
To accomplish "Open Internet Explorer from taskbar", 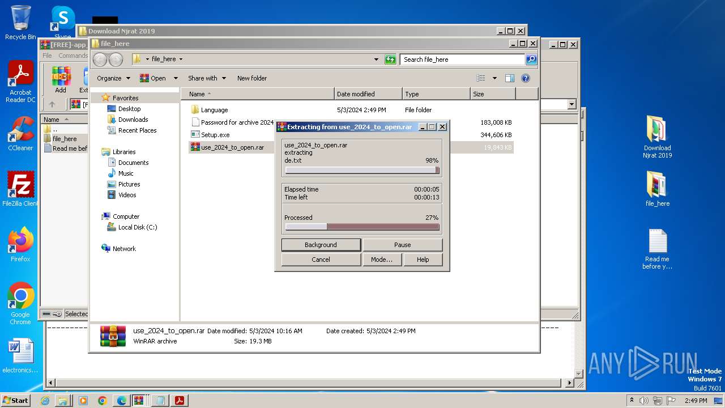I will point(45,401).
